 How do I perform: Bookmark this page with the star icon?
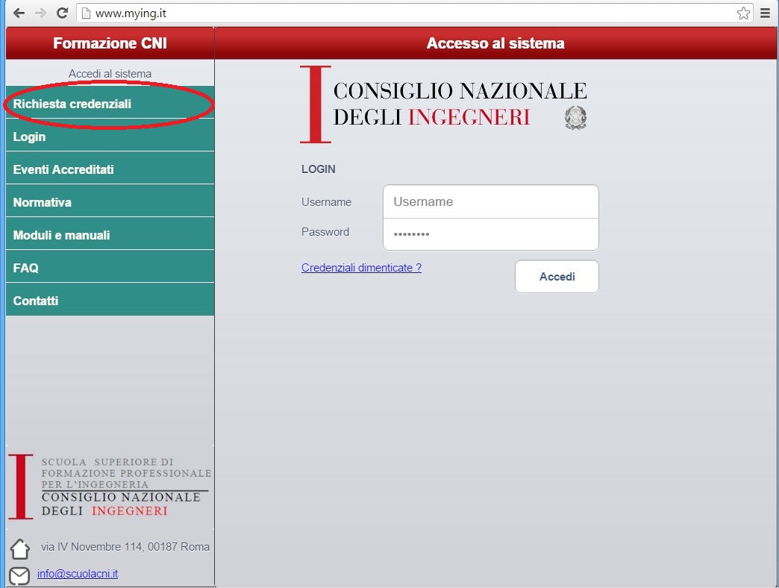pos(743,13)
